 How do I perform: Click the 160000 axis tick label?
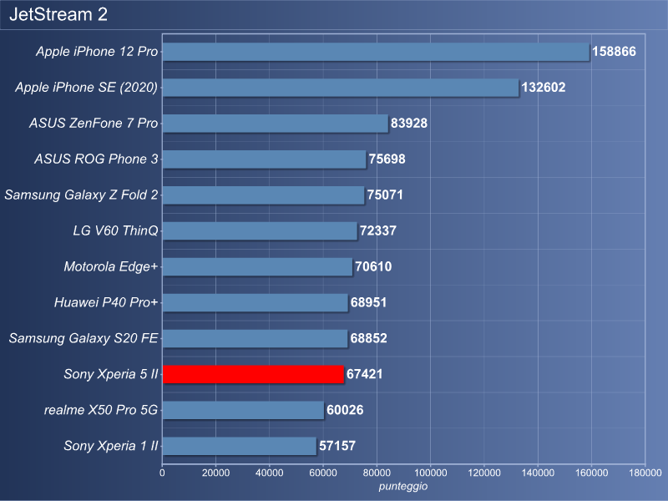(591, 473)
